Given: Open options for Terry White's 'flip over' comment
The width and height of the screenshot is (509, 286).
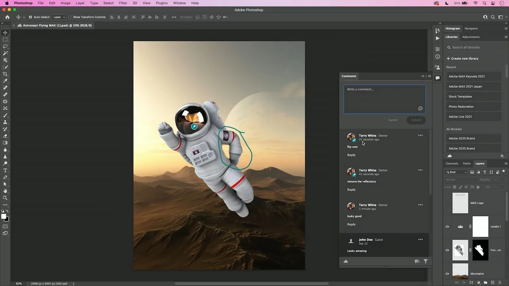Looking at the screenshot, I should pos(420,136).
